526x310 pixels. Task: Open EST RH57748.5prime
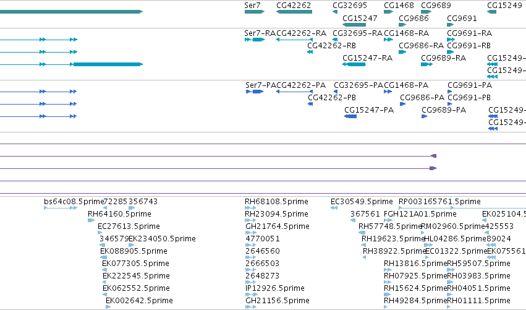pyautogui.click(x=390, y=226)
